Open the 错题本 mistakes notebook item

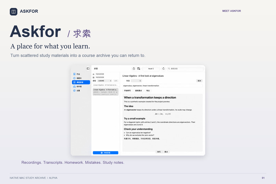(81, 78)
